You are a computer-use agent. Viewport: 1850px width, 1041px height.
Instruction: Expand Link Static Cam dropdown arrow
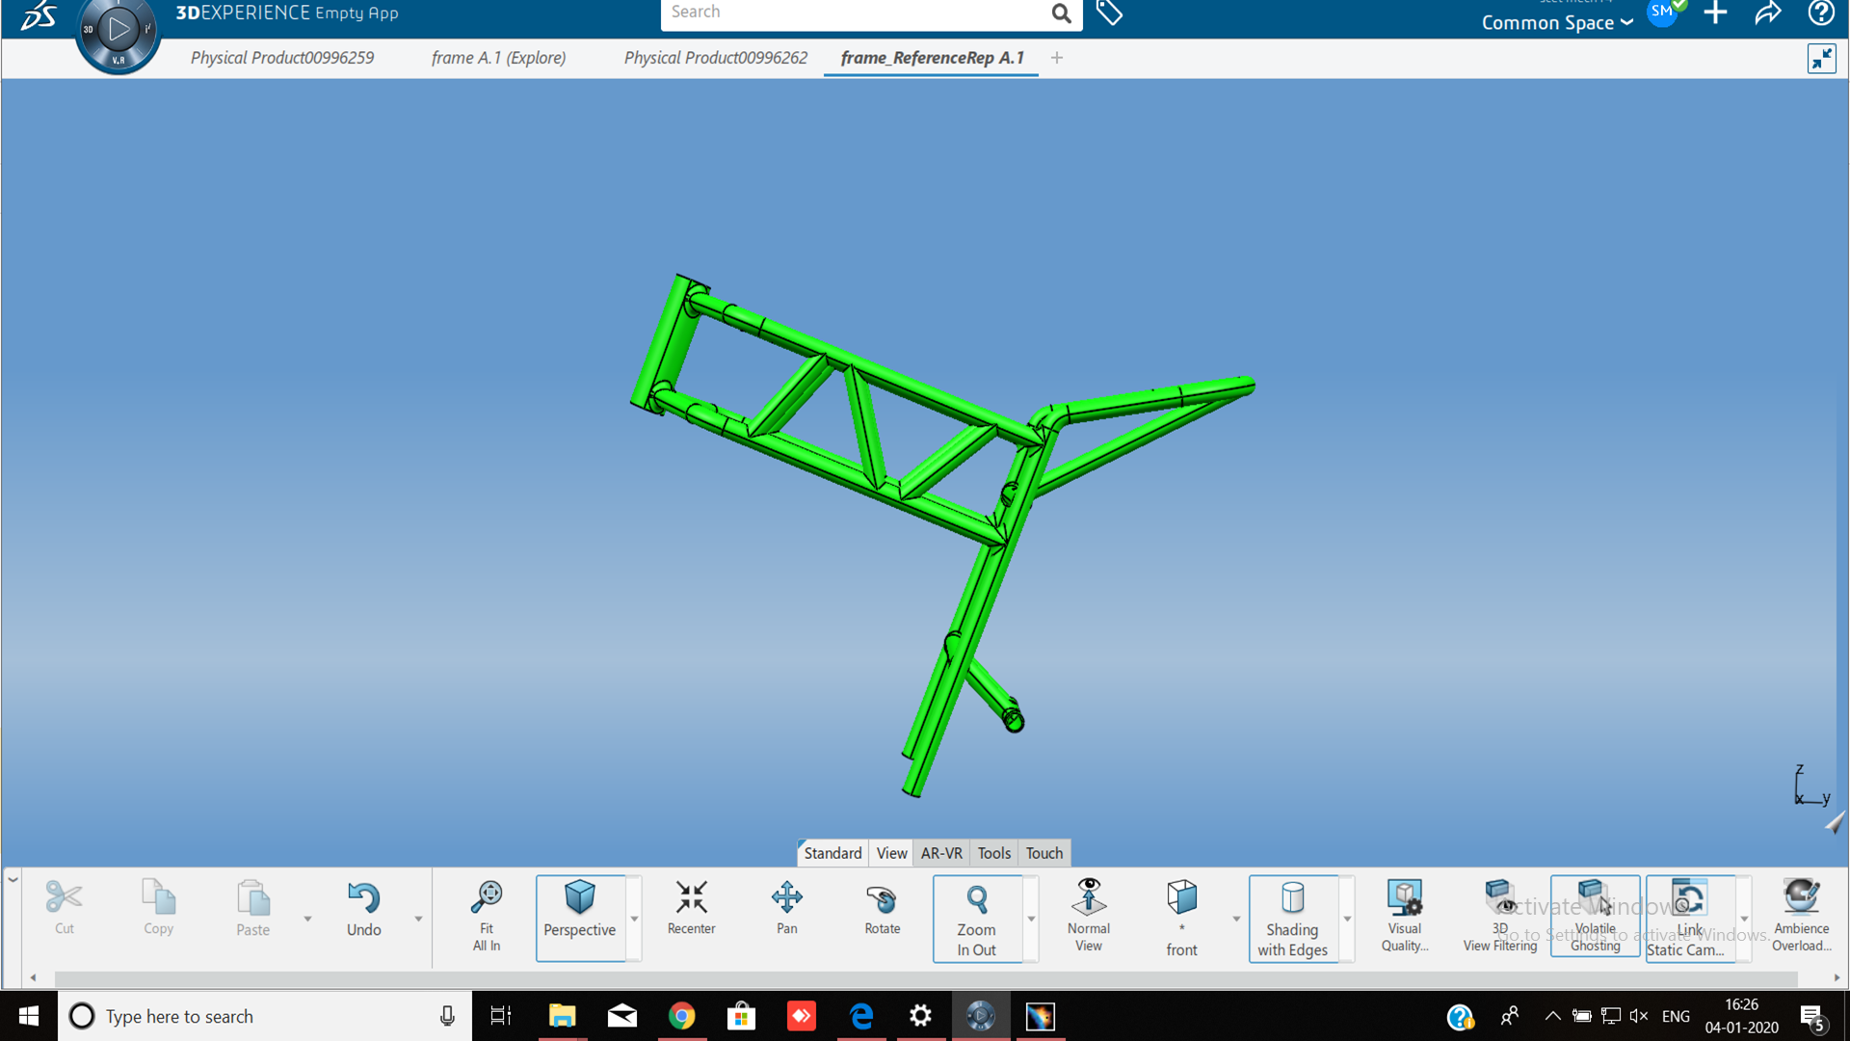[x=1744, y=919]
